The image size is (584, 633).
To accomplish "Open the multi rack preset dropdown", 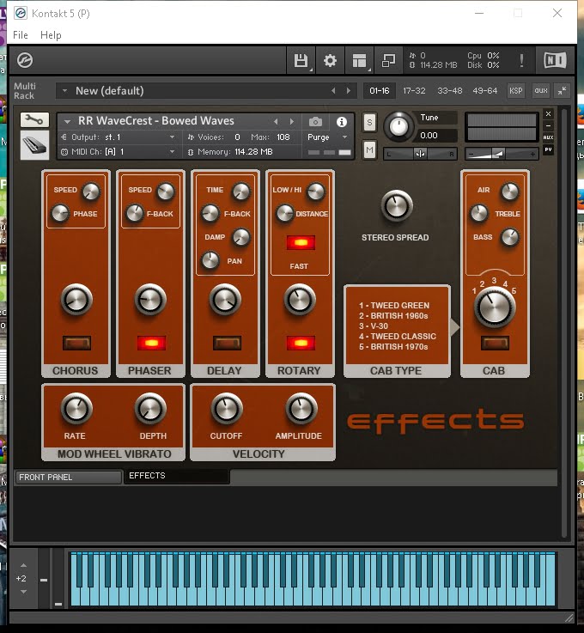I will click(64, 91).
